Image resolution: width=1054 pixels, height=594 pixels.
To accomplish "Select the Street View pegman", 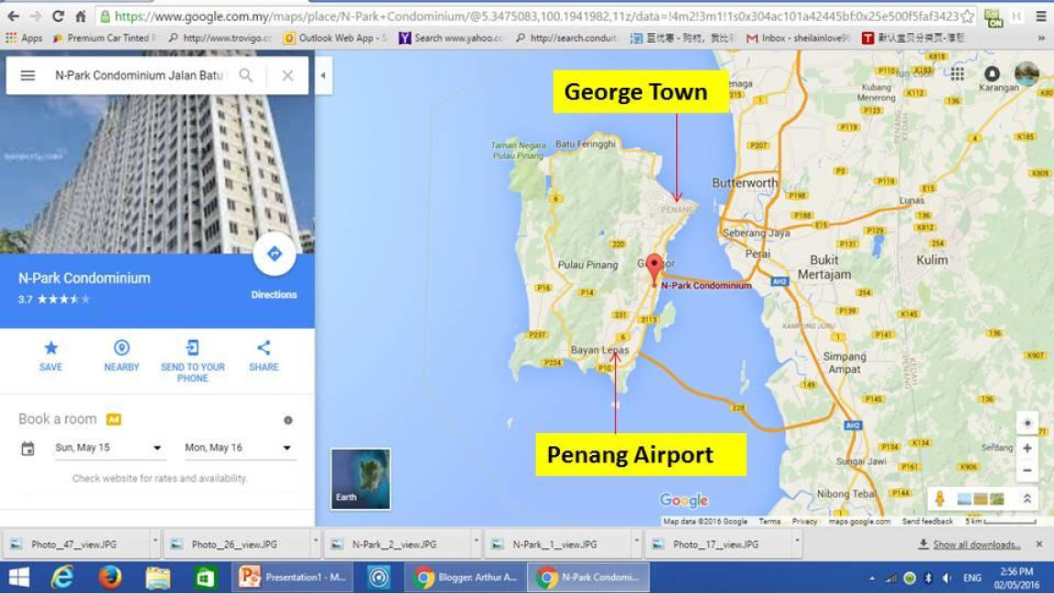I will point(940,499).
